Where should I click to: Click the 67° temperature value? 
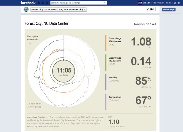(143, 100)
